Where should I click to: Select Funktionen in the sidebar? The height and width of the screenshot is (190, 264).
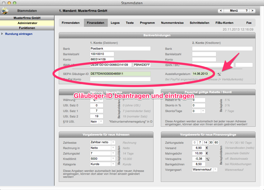pos(27,28)
